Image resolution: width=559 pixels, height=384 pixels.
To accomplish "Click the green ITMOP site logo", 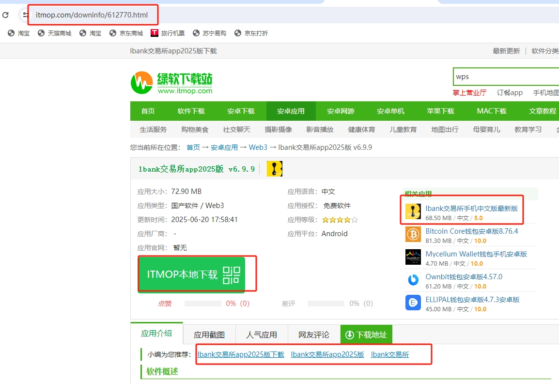I will [x=171, y=82].
